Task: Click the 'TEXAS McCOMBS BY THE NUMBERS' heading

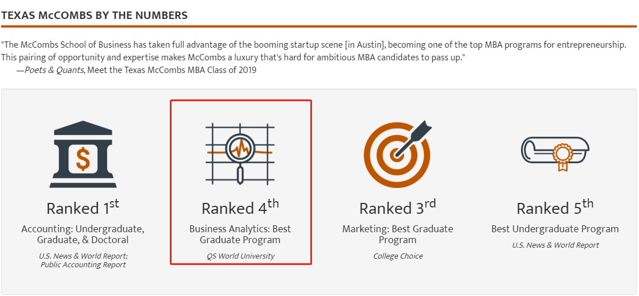Action: pyautogui.click(x=94, y=16)
